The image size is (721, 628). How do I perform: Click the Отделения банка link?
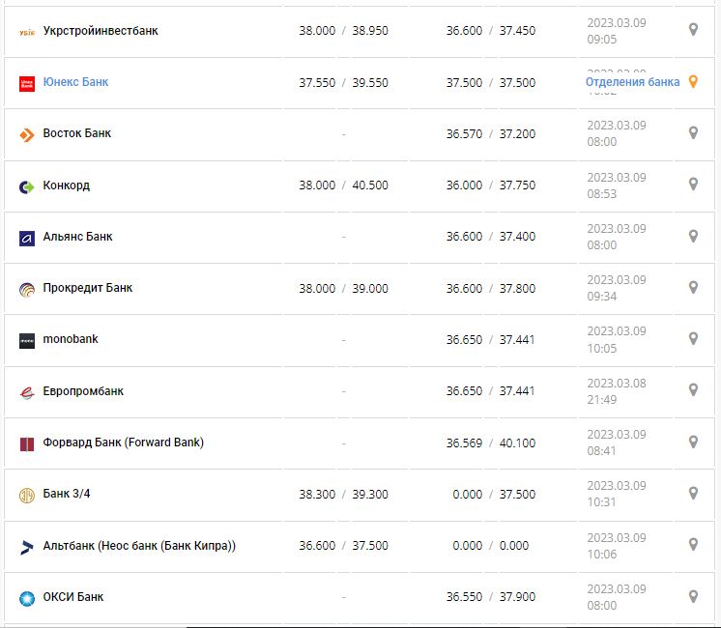(632, 82)
